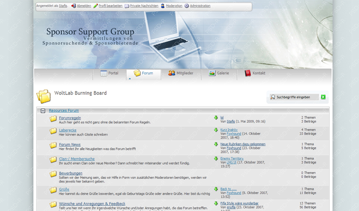Click the green search submit arrow
359x211 pixels.
coord(323,97)
